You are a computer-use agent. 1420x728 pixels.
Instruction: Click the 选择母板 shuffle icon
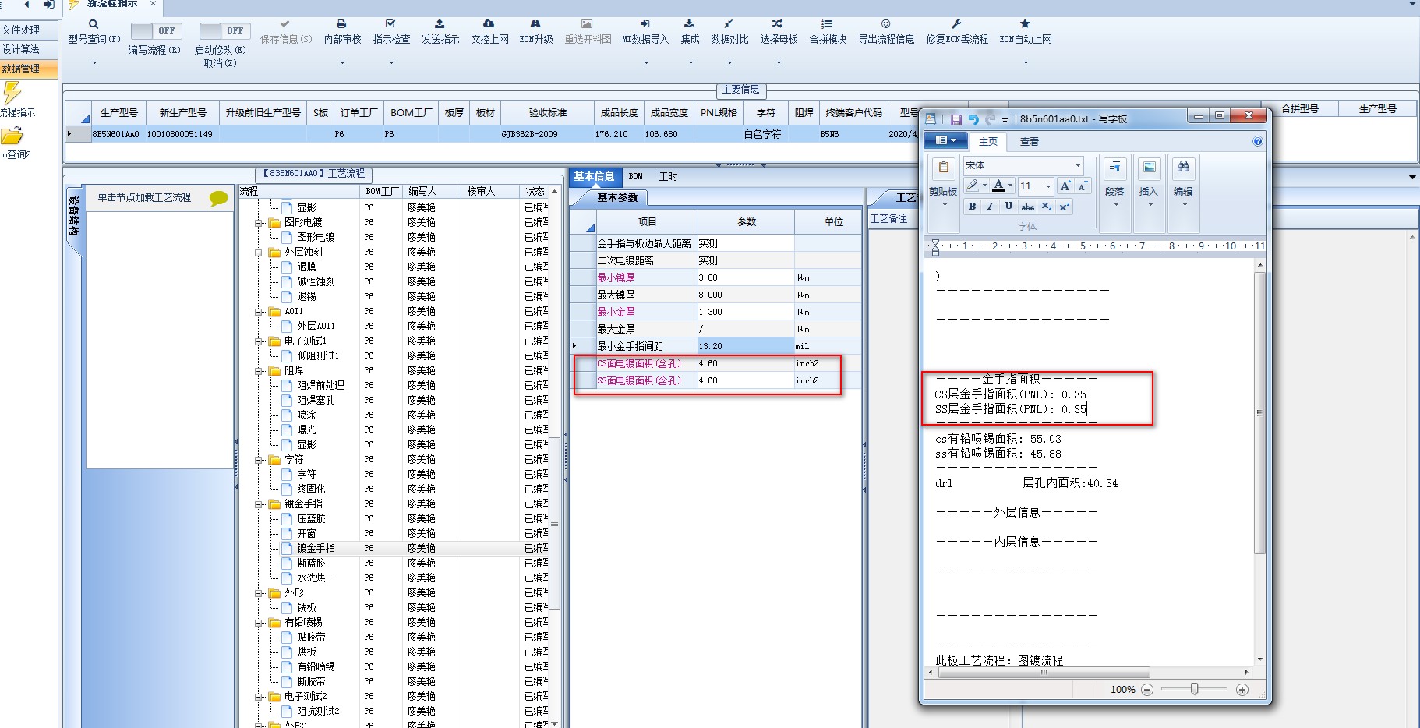tap(778, 24)
